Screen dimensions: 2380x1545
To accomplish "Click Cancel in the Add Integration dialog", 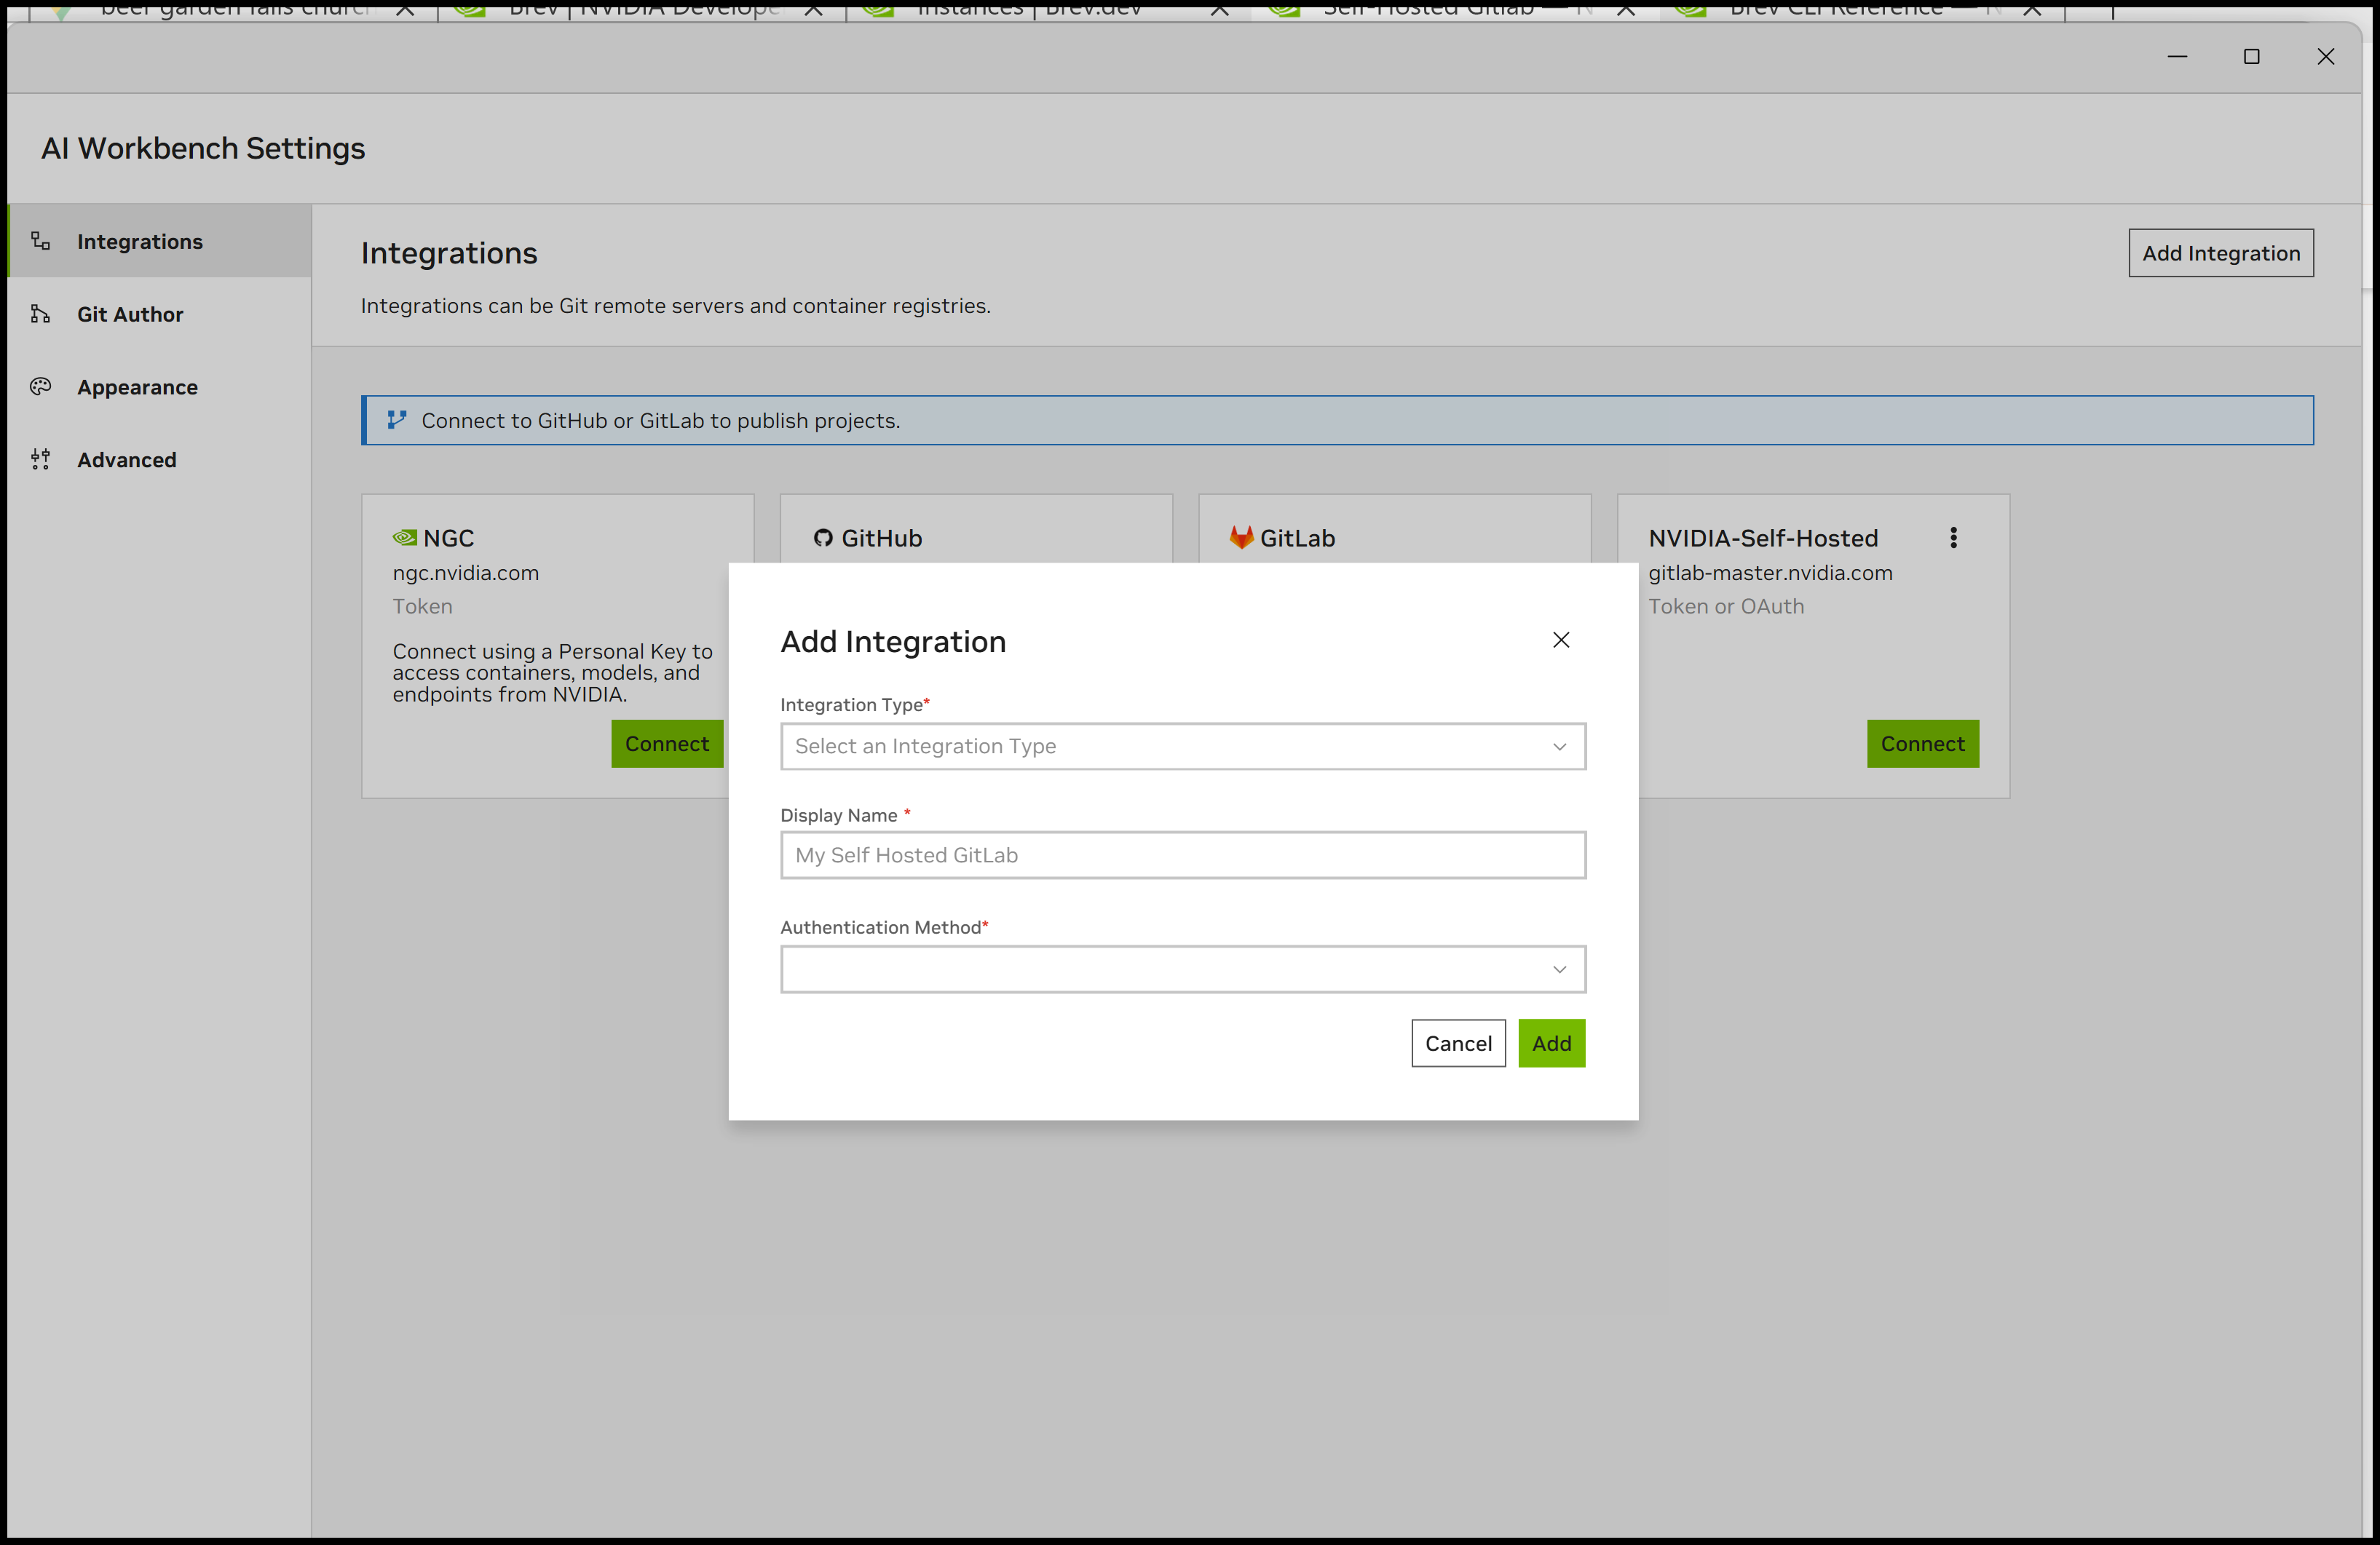I will click(1458, 1044).
